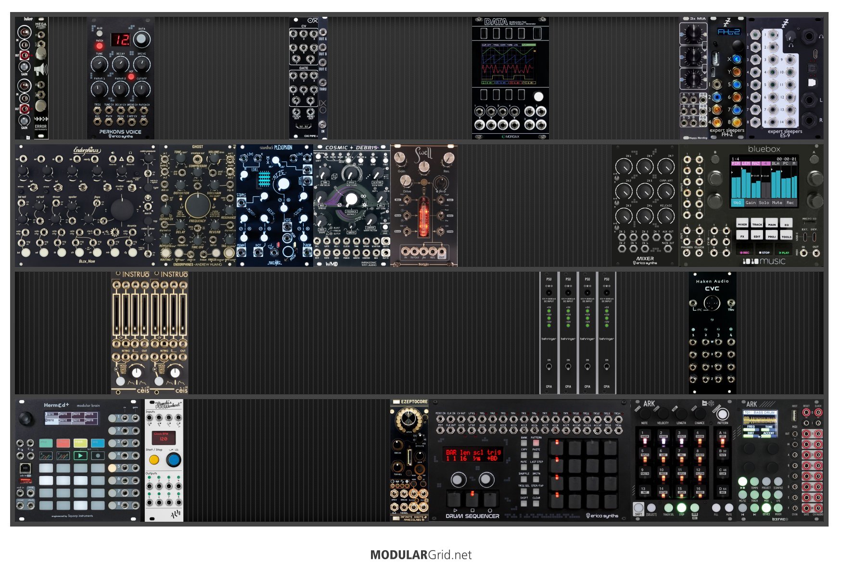Click the PROJECT button on the ARK module
The image size is (843, 565).
[766, 481]
